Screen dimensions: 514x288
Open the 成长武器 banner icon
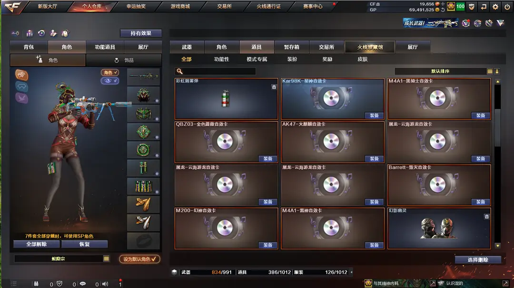[x=430, y=23]
